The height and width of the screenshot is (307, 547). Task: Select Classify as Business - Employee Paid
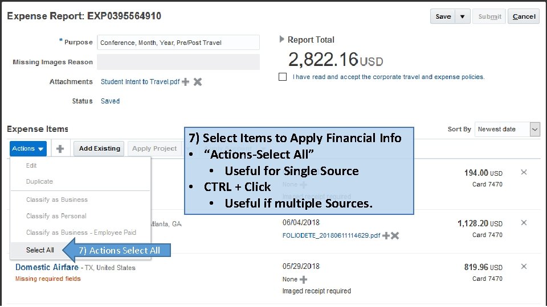click(81, 233)
